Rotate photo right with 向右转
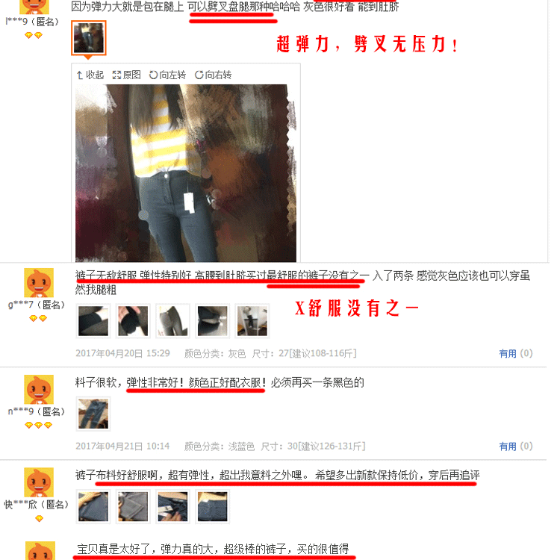Viewport: 560px width, 560px height. [214, 75]
